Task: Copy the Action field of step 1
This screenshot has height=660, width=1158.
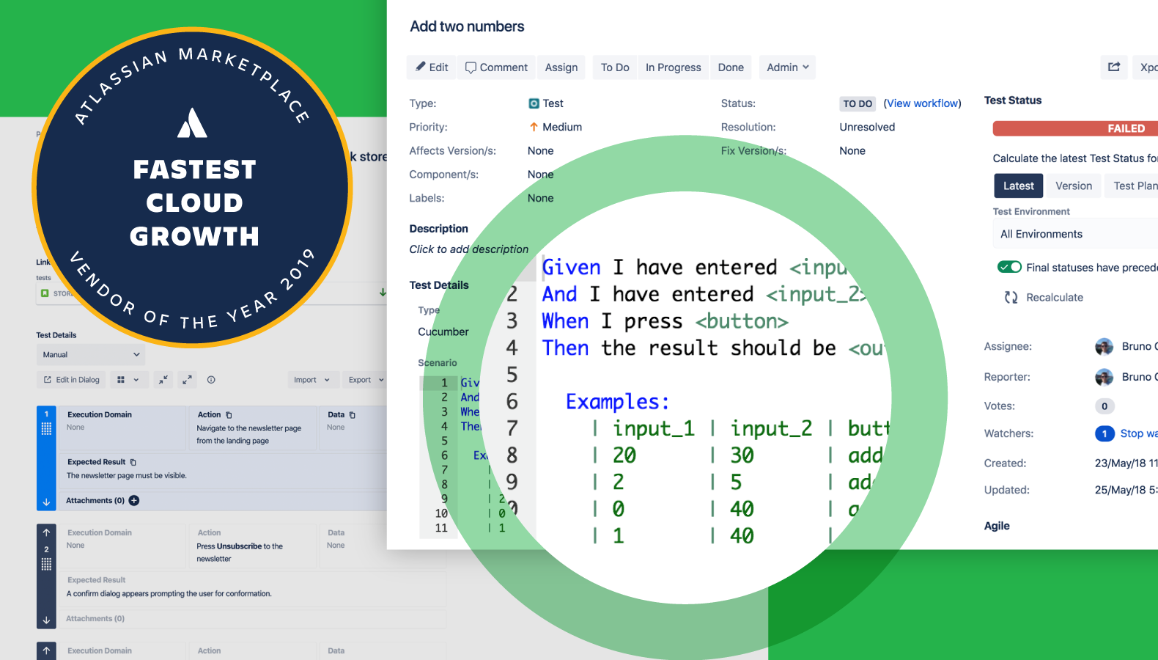Action: [x=229, y=415]
